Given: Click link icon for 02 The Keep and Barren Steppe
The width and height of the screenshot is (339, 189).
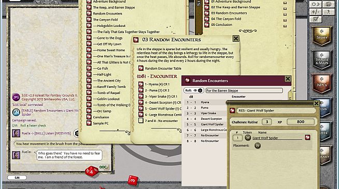Looking at the screenshot, I should (x=207, y=7).
